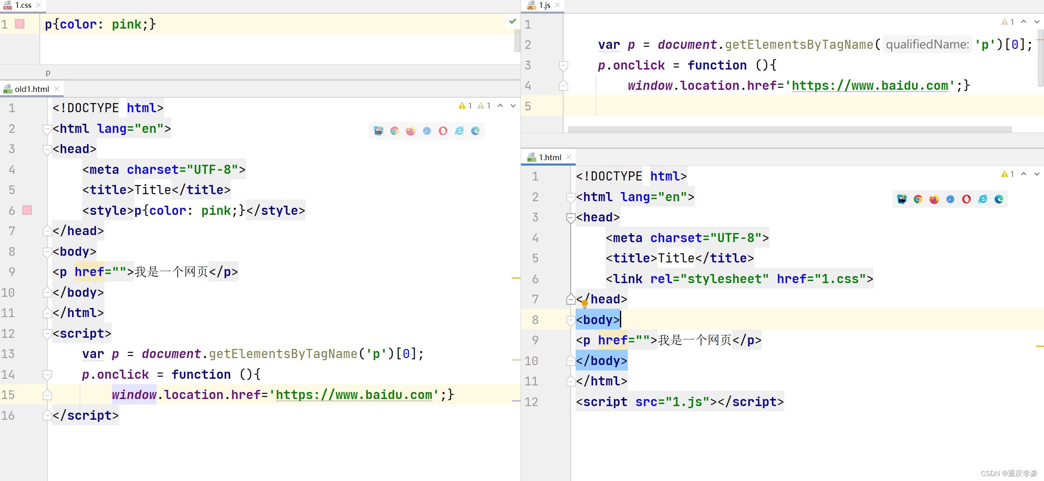The height and width of the screenshot is (481, 1044).
Task: Click the warning indicator in 1.js editor
Action: 1008,22
